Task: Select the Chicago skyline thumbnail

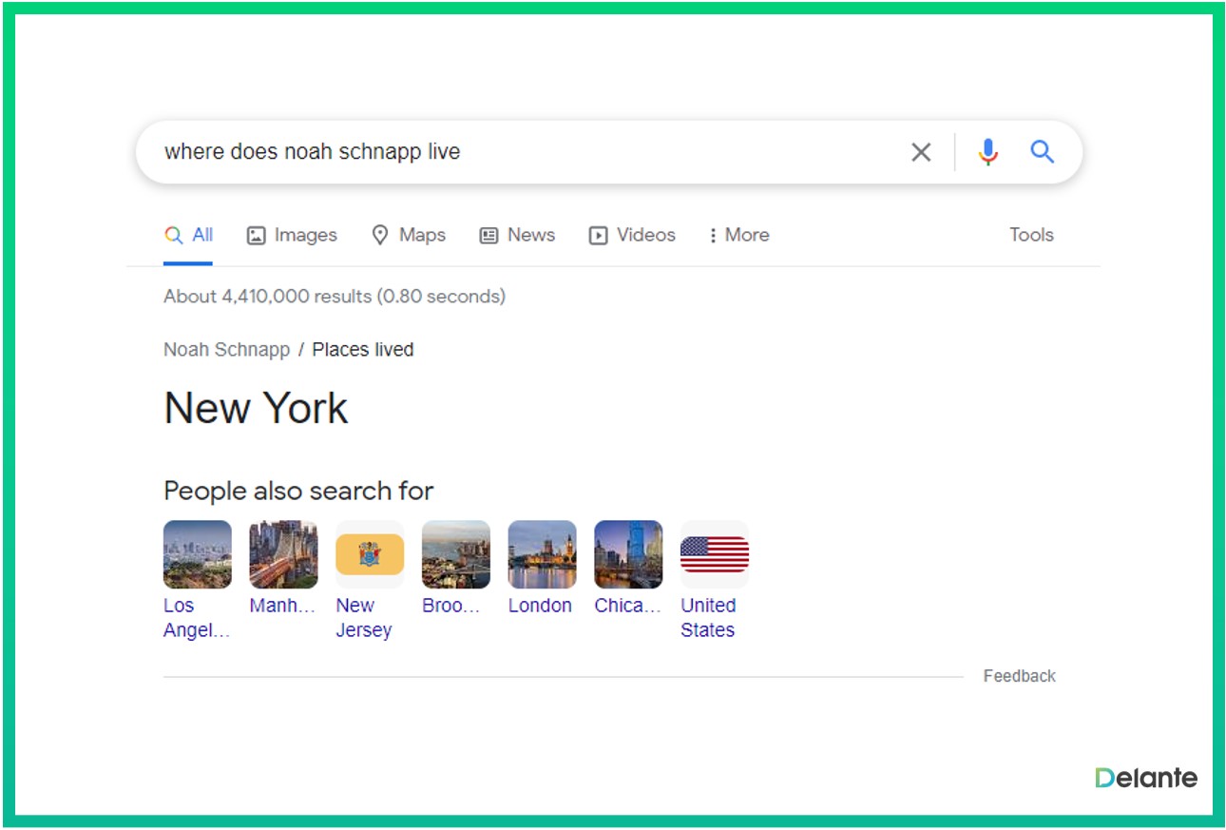Action: [628, 554]
